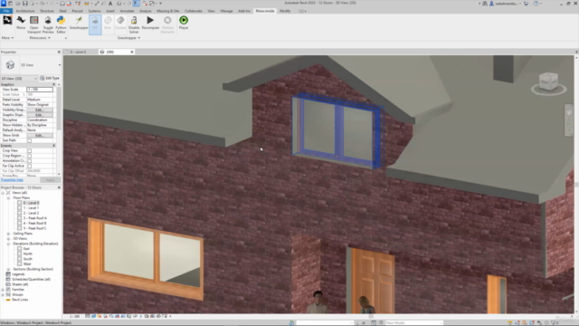
Task: Collapse the Floor Plans node
Action: [8, 198]
